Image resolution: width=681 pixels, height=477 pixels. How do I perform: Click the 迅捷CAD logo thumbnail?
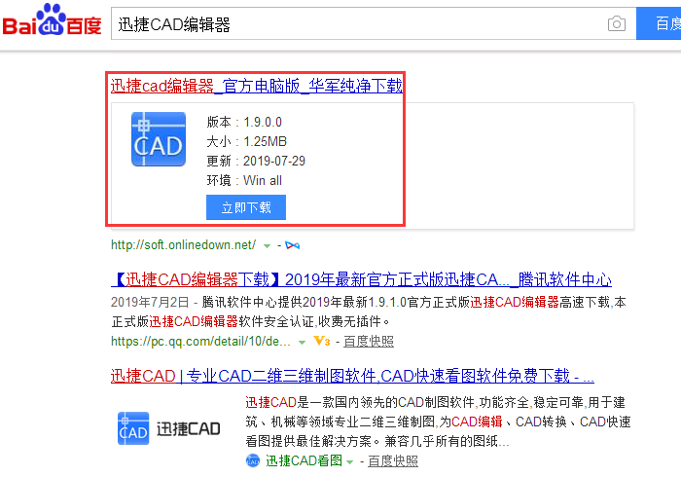pyautogui.click(x=168, y=428)
